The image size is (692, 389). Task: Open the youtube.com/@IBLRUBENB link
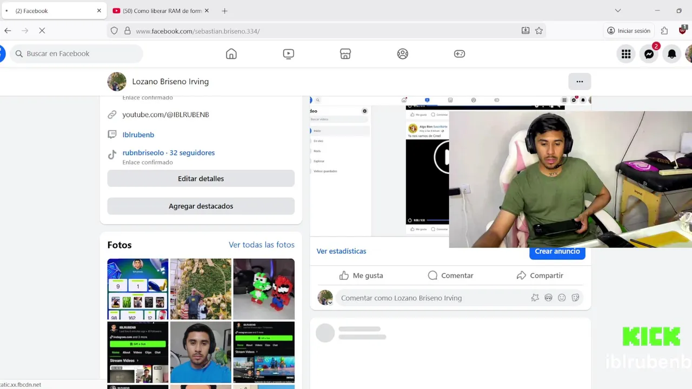(x=165, y=115)
